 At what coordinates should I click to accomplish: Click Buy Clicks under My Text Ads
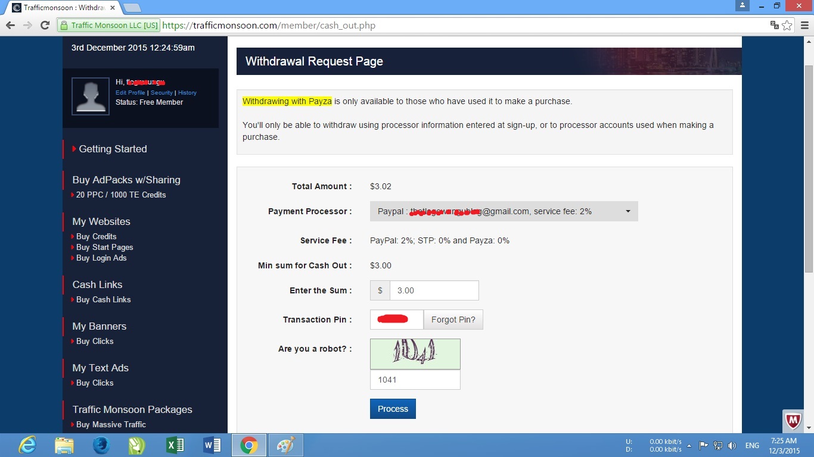pos(95,383)
